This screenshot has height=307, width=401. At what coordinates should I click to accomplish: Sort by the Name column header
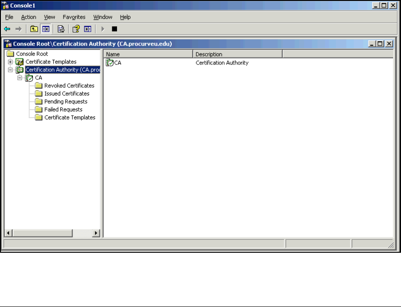148,54
